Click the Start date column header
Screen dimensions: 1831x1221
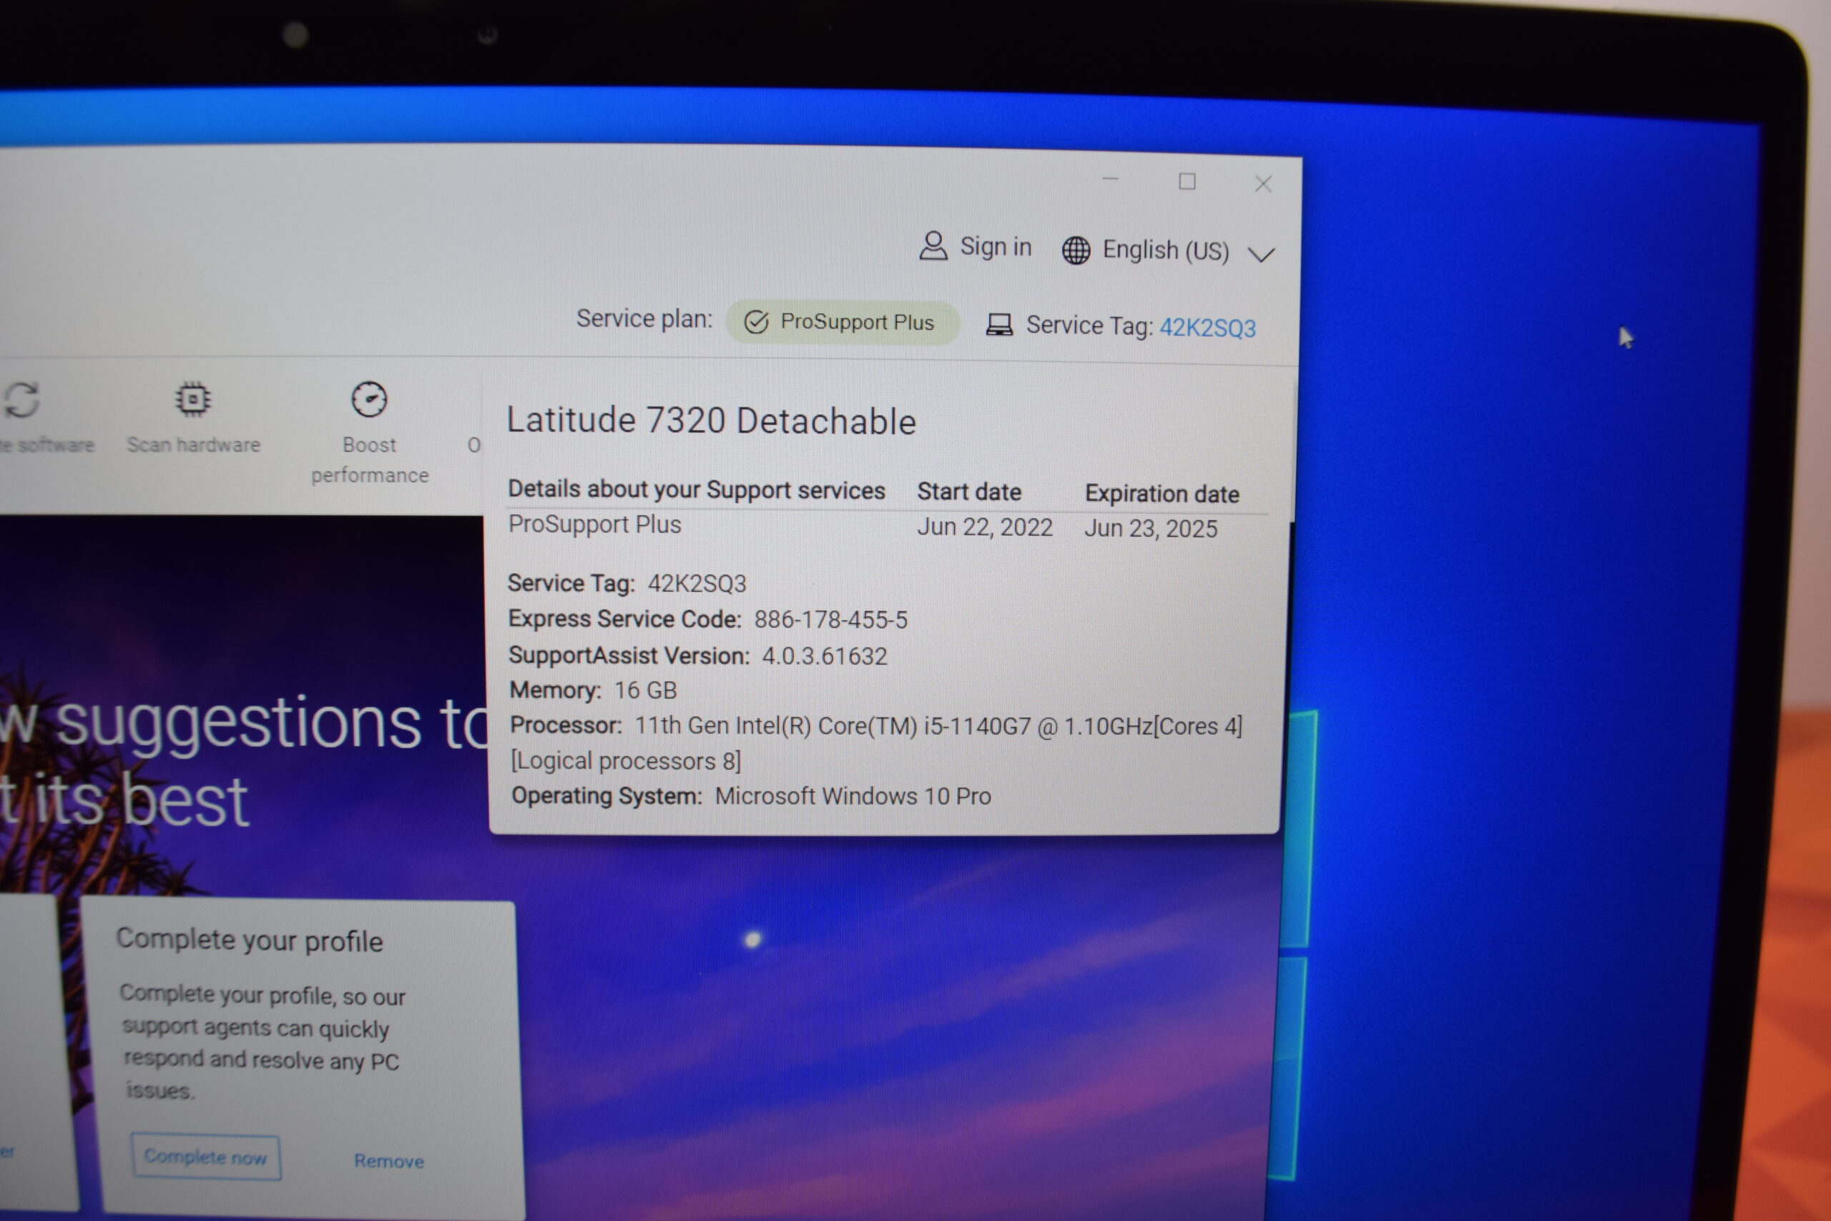pyautogui.click(x=969, y=492)
